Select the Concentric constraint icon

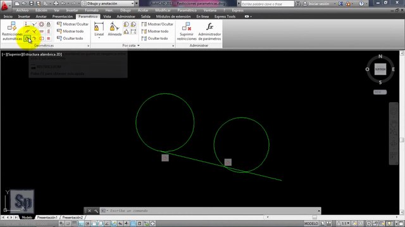[x=41, y=24]
